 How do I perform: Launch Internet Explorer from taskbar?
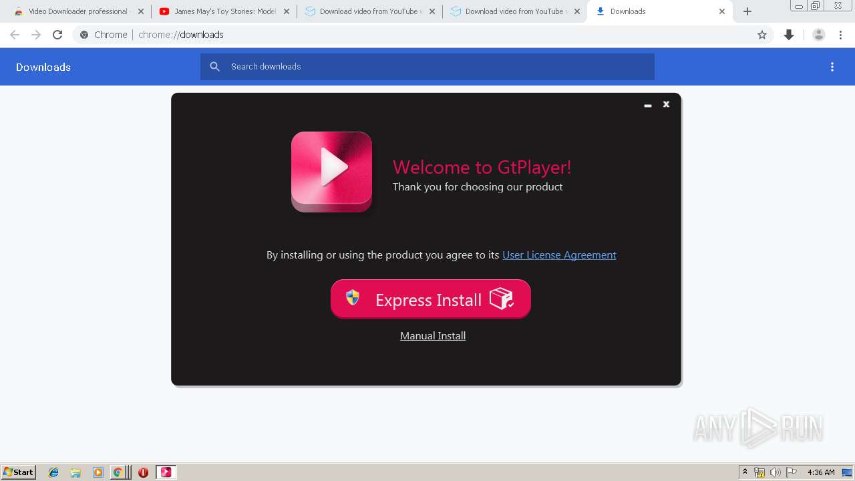coord(53,472)
